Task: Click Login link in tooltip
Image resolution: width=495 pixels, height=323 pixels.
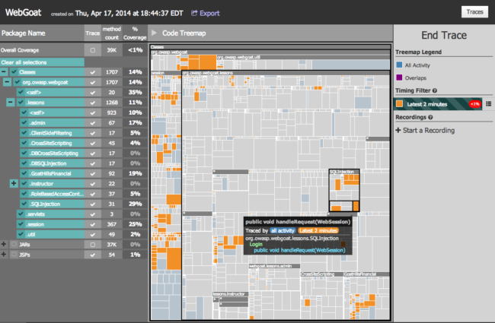Action: coord(256,244)
